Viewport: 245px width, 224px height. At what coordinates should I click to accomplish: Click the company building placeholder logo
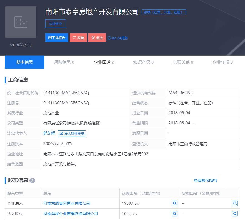21,22
